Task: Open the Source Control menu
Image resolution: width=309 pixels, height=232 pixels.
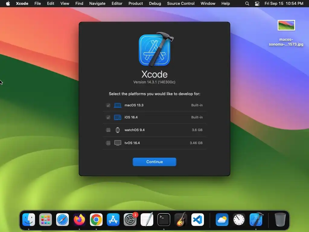Action: (181, 4)
